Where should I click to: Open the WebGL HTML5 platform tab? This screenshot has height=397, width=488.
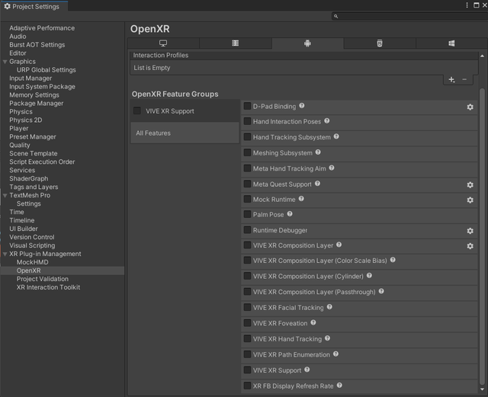pyautogui.click(x=380, y=43)
